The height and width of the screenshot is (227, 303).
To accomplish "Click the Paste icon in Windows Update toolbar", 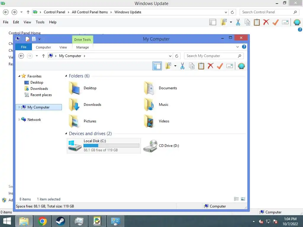I will coord(257,22).
